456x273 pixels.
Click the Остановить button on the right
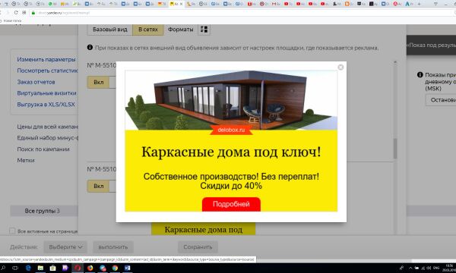441,100
